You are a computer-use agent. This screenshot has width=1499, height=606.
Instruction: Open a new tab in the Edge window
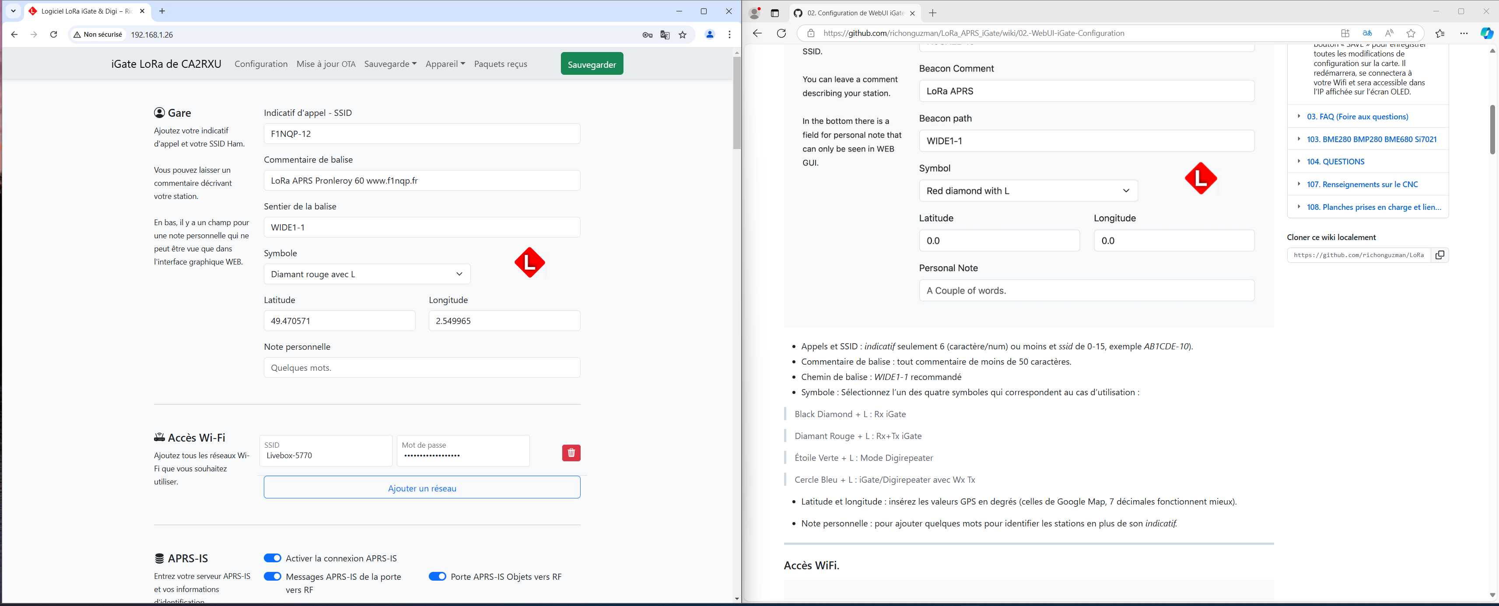click(933, 13)
